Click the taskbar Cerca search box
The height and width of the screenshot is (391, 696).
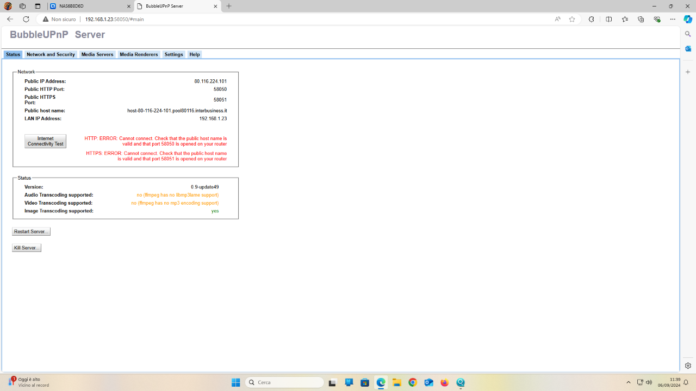pyautogui.click(x=285, y=382)
